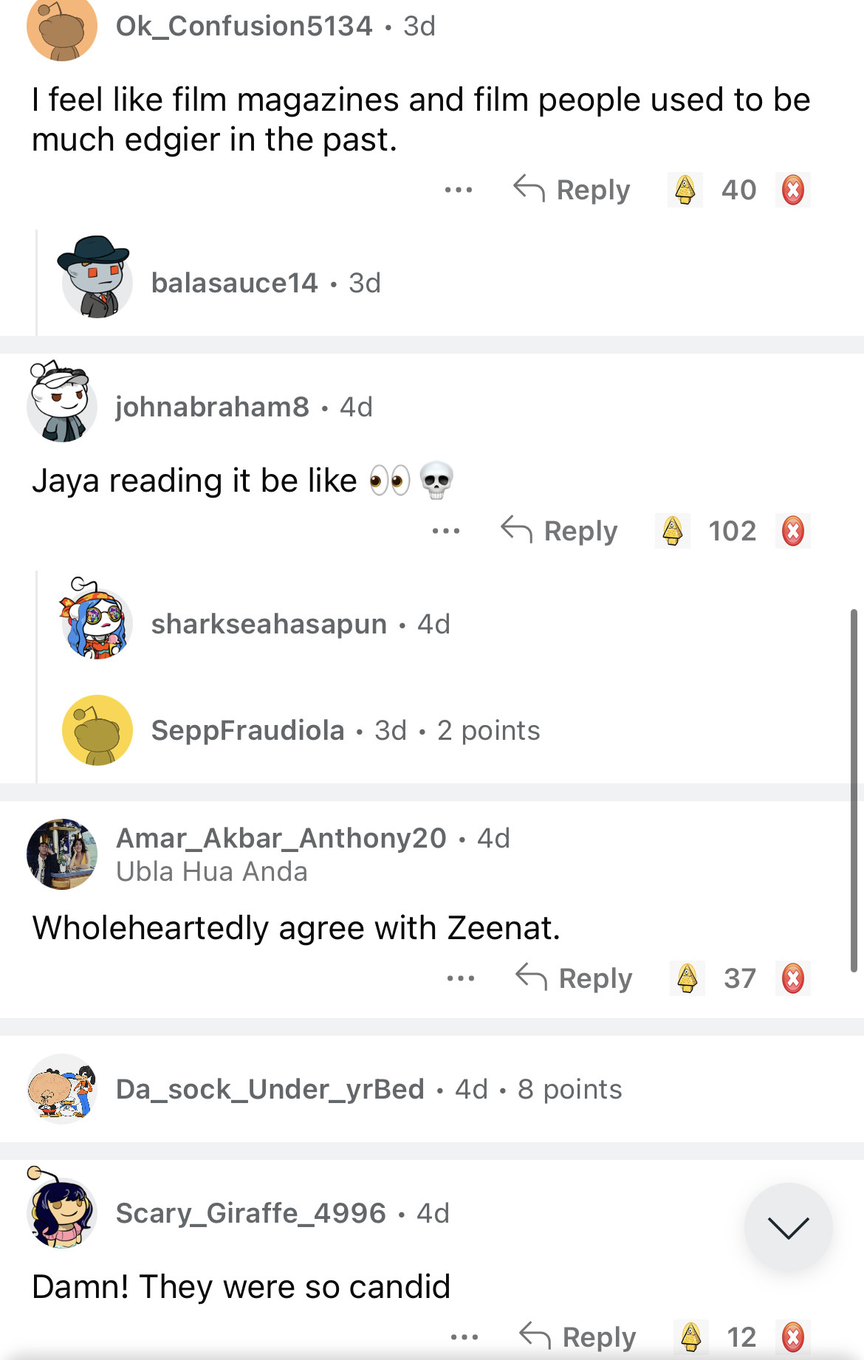Open Amar_Akbar_Anthony20's profile picture
The width and height of the screenshot is (864, 1360).
tap(62, 854)
